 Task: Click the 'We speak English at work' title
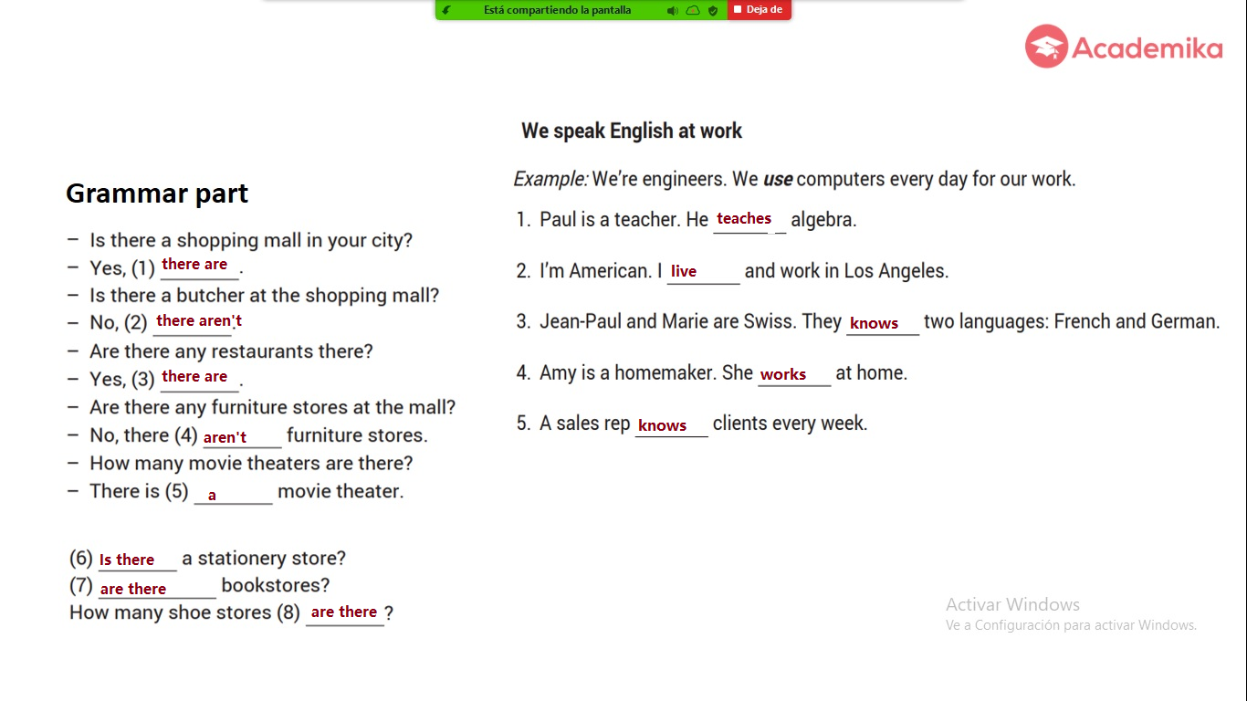click(x=632, y=131)
